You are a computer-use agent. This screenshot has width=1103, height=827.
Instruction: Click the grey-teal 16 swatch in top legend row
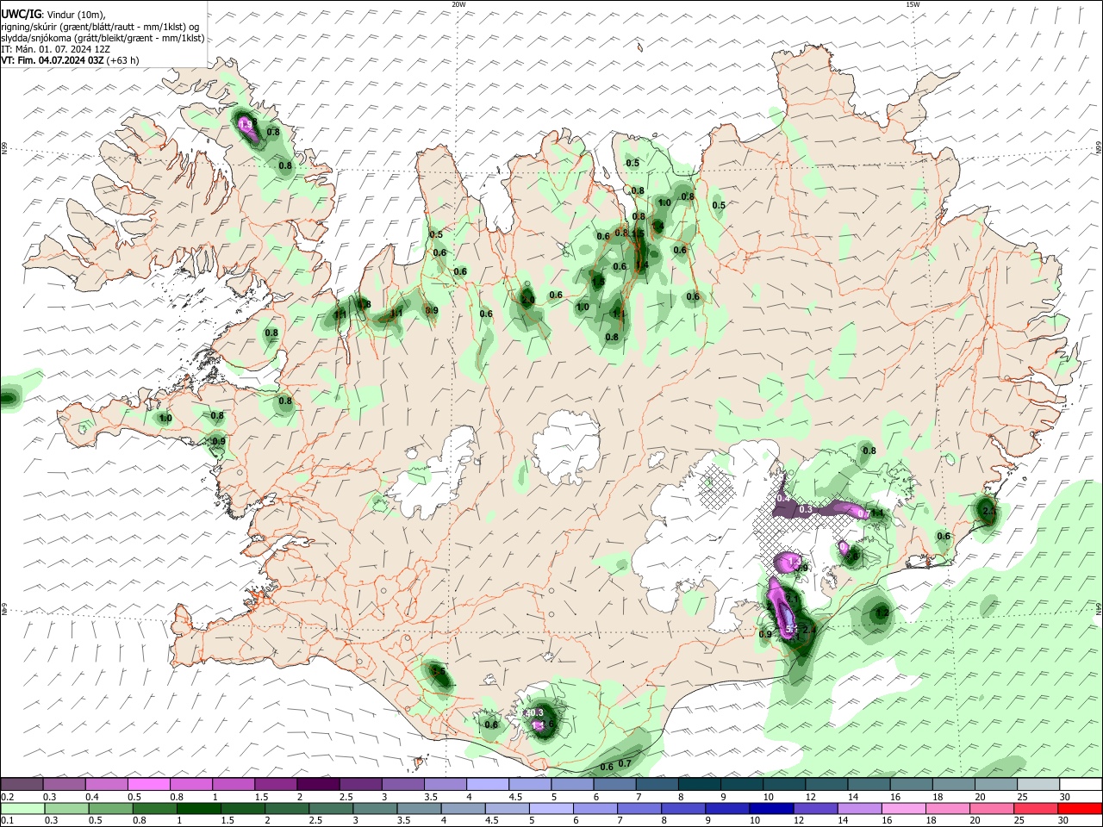point(912,784)
